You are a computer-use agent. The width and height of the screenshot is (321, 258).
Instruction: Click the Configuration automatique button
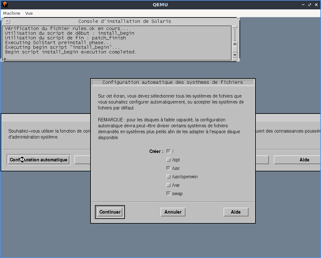pos(38,160)
